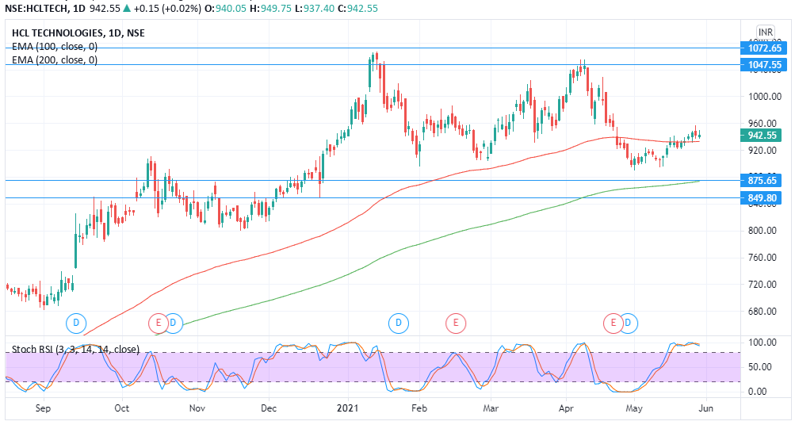Click the Stoch RSI indicator legend
Screen dimensions: 795x425
(x=75, y=349)
